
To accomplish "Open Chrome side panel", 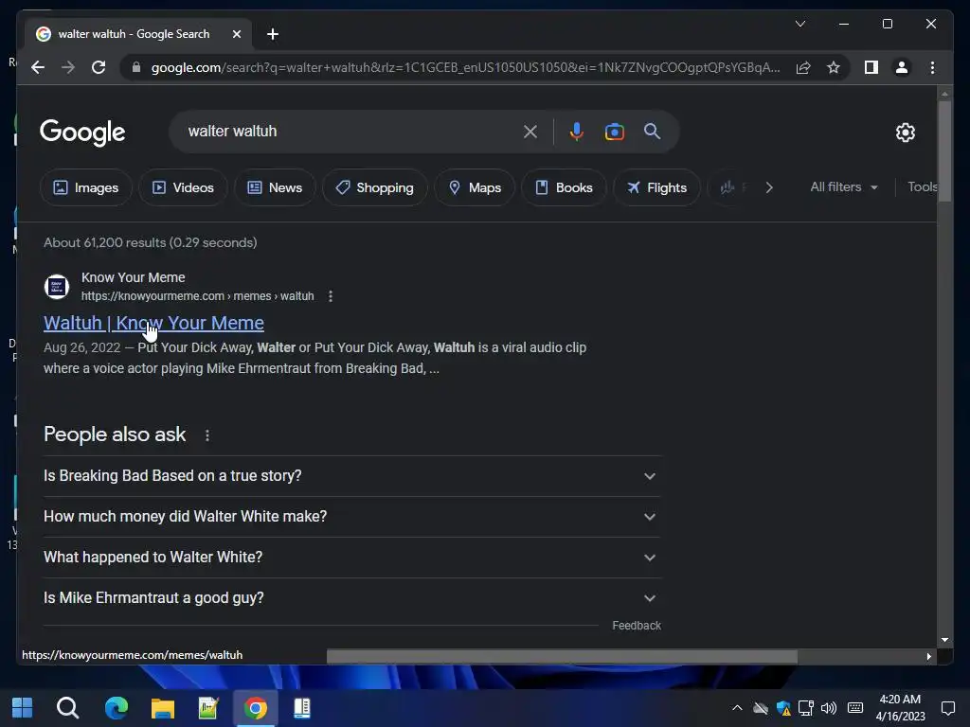I will [871, 67].
